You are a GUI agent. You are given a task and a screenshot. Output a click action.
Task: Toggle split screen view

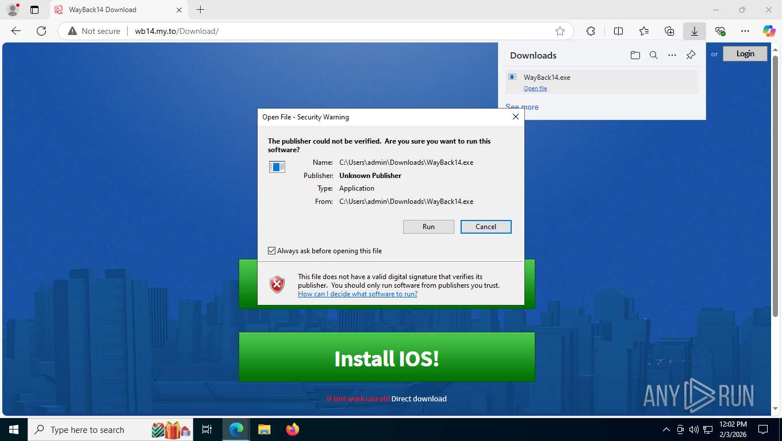coord(619,31)
